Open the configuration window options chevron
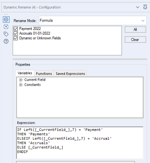 [x=138, y=7]
